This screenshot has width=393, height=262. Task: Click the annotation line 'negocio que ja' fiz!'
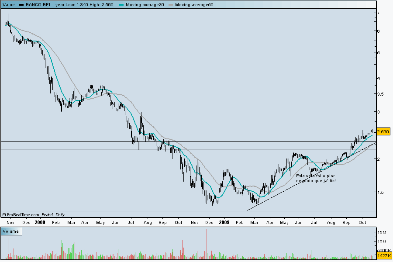[x=316, y=180]
